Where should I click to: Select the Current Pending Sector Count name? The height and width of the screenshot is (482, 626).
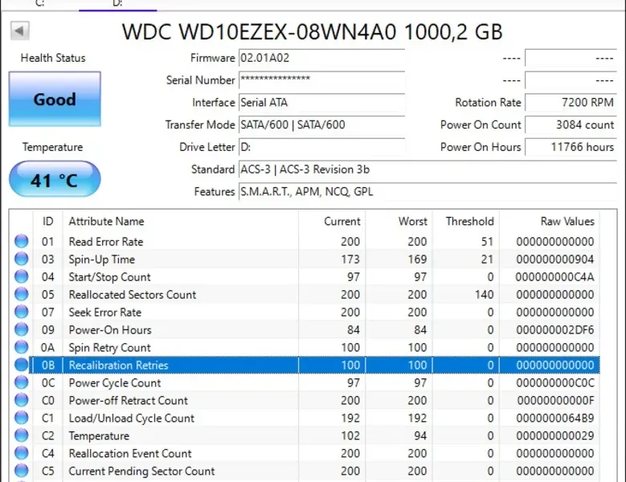[141, 472]
